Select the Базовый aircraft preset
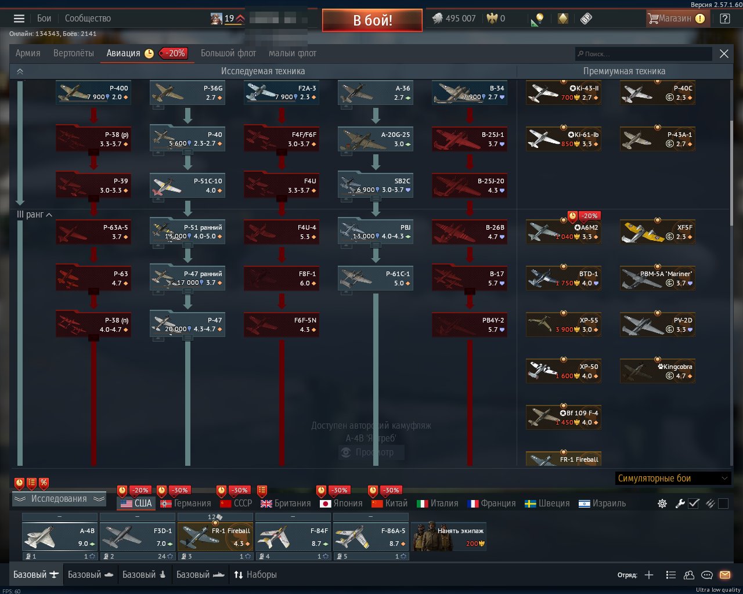Image resolution: width=743 pixels, height=594 pixels. click(x=36, y=575)
